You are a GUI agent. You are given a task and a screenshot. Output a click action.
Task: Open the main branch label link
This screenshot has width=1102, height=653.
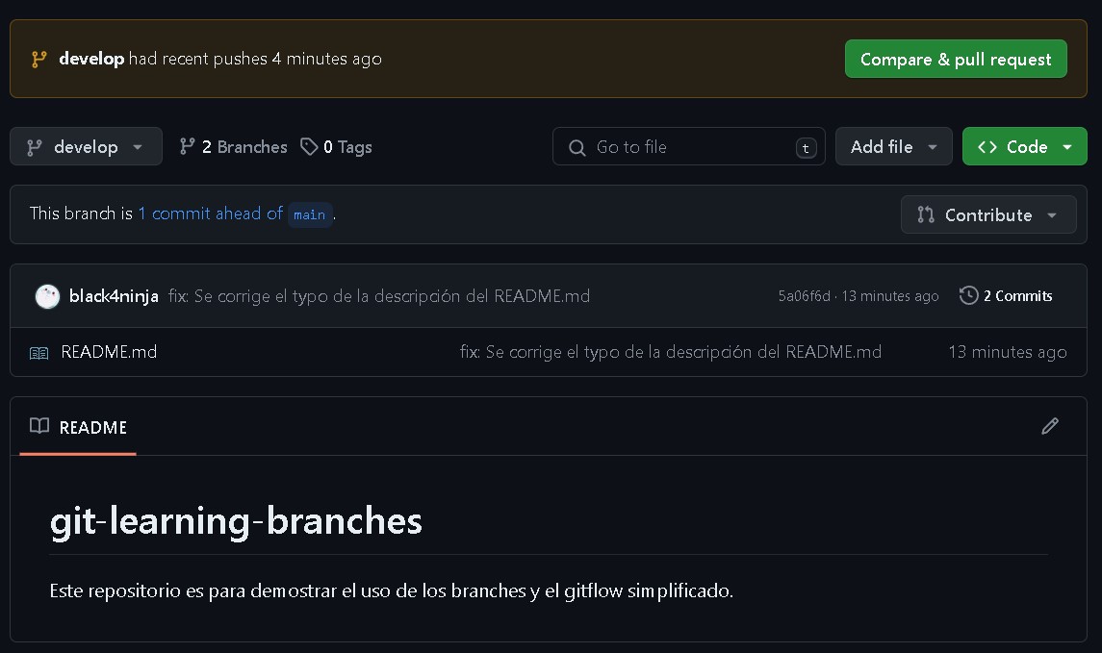click(x=309, y=214)
